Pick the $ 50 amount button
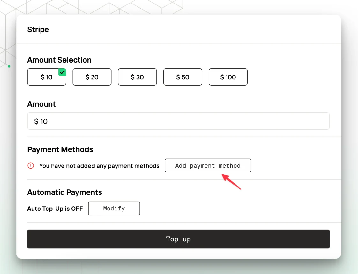 183,77
